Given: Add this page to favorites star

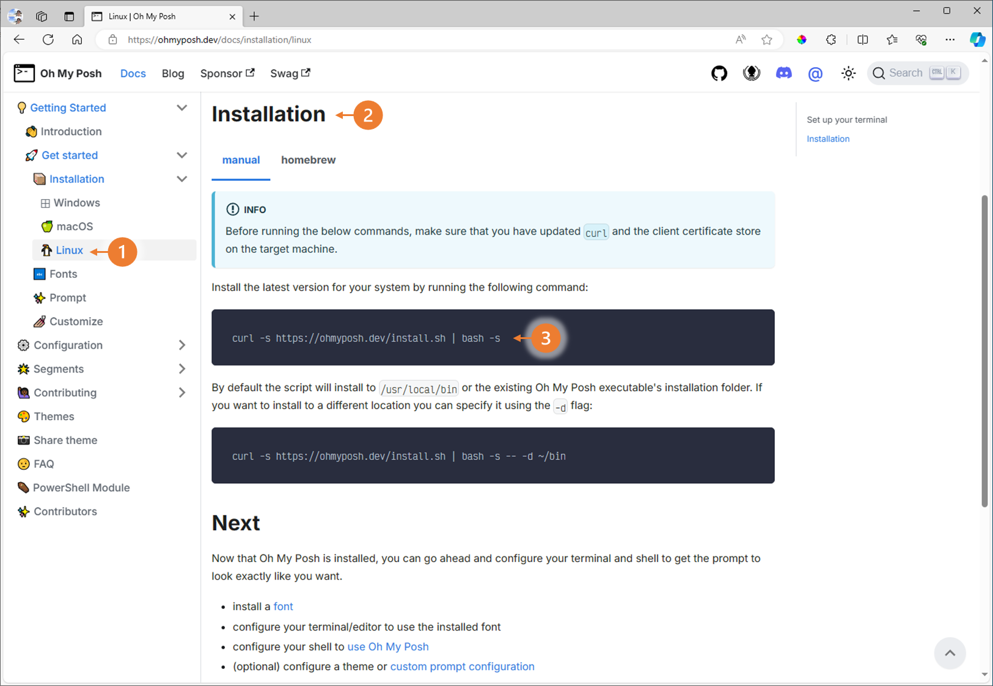Looking at the screenshot, I should click(767, 40).
